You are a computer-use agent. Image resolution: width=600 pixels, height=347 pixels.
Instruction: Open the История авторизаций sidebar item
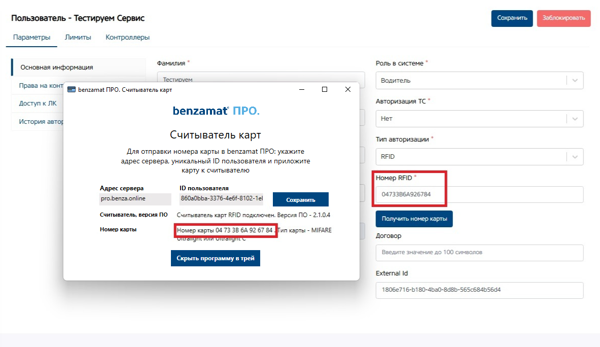point(41,122)
